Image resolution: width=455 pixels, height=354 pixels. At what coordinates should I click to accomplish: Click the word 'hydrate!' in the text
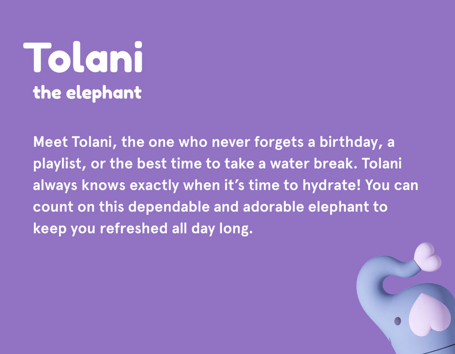pos(331,185)
